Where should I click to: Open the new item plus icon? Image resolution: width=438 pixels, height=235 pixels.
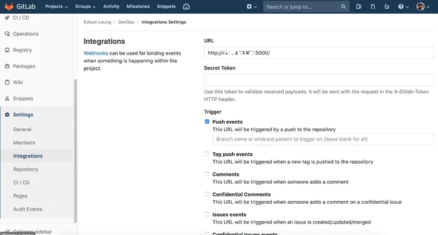pos(249,6)
